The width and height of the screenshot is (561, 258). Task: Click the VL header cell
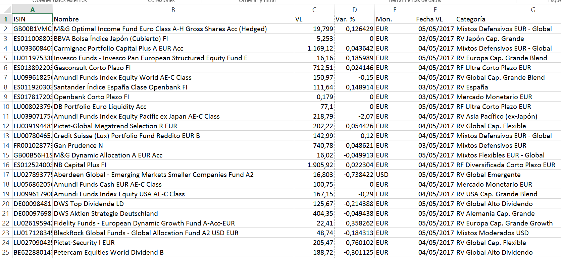(x=314, y=19)
